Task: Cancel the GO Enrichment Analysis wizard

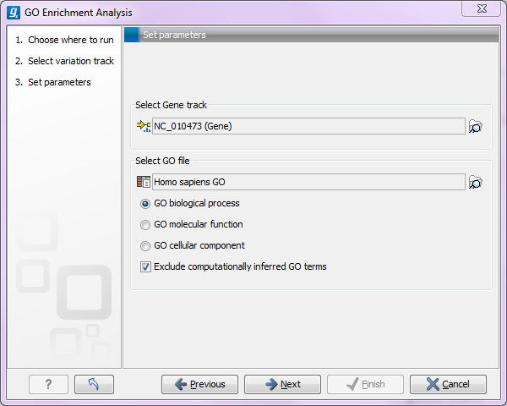Action: [448, 384]
